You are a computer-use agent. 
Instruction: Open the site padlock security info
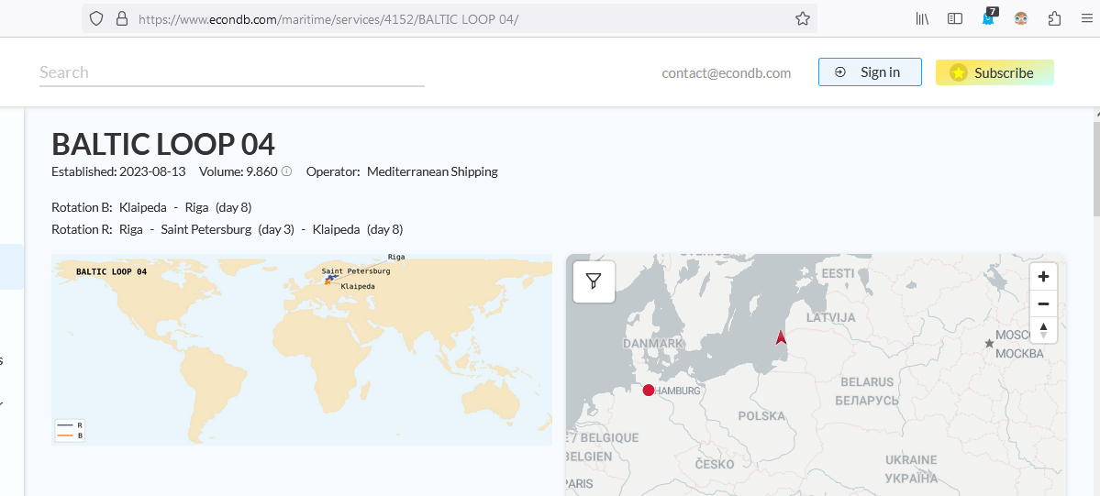(x=121, y=19)
